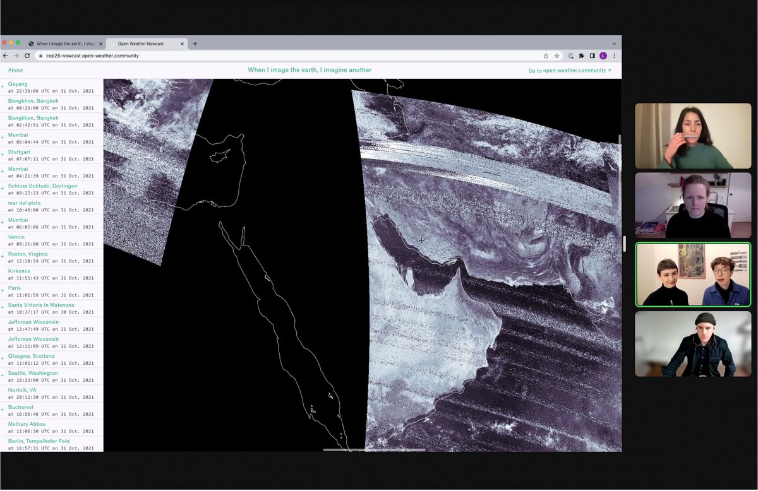
Task: Open Chrome three-dot menu
Action: coord(614,56)
